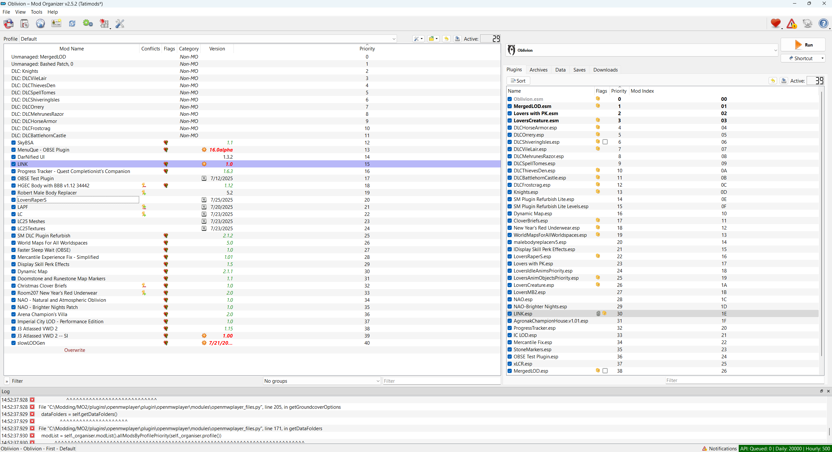Screen dimensions: 832x452
Task: Switch to the Downloads tab
Action: (605, 70)
